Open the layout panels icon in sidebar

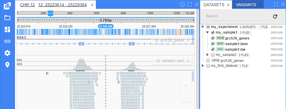[x=7, y=29]
